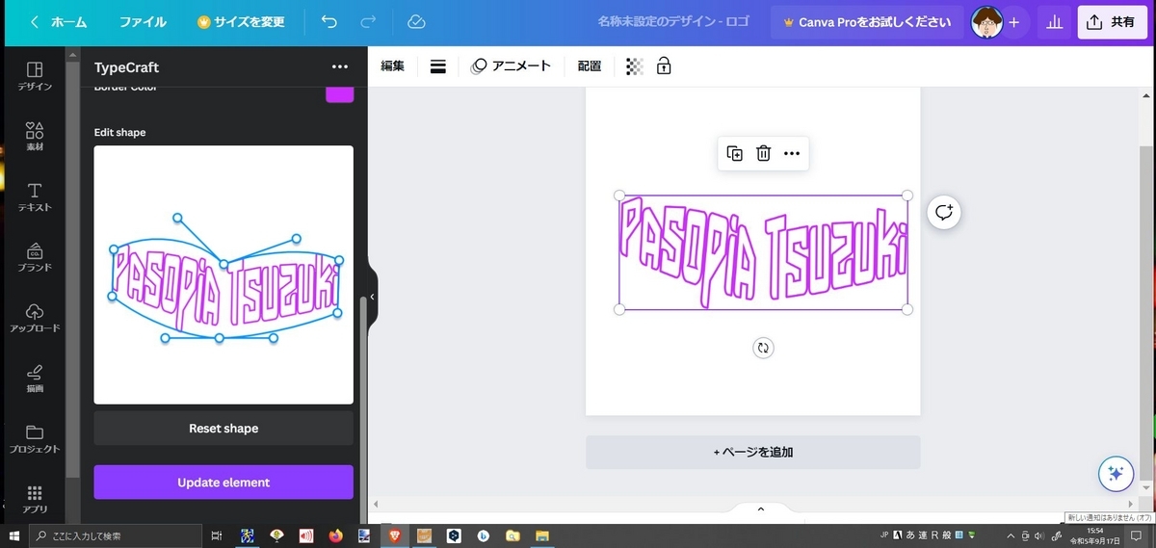Open the transparency checkerboard icon
This screenshot has width=1156, height=548.
[x=634, y=66]
